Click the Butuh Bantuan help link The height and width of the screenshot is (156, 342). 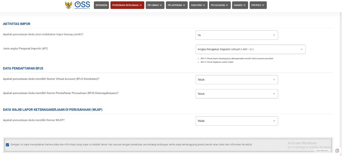[323, 151]
